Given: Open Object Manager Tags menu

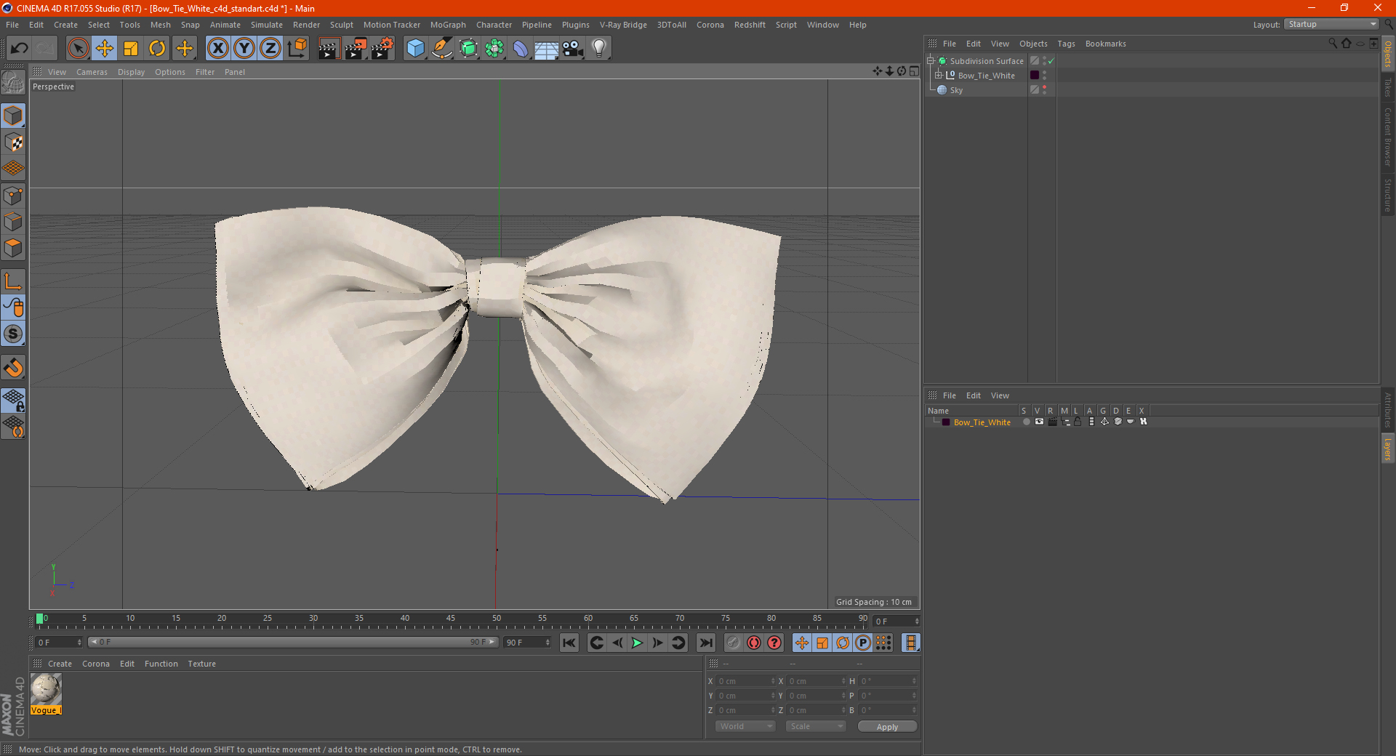Looking at the screenshot, I should 1066,44.
